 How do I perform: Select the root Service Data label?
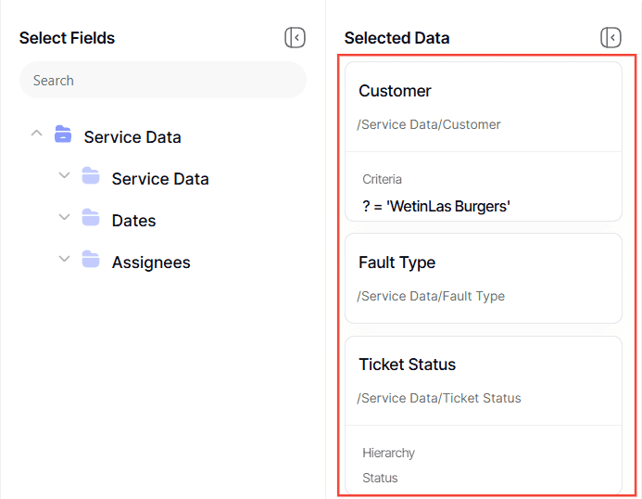132,137
